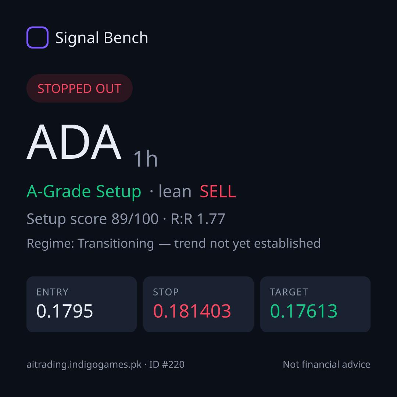Click the red stop value 0.181403
This screenshot has width=397, height=397.
click(x=192, y=311)
